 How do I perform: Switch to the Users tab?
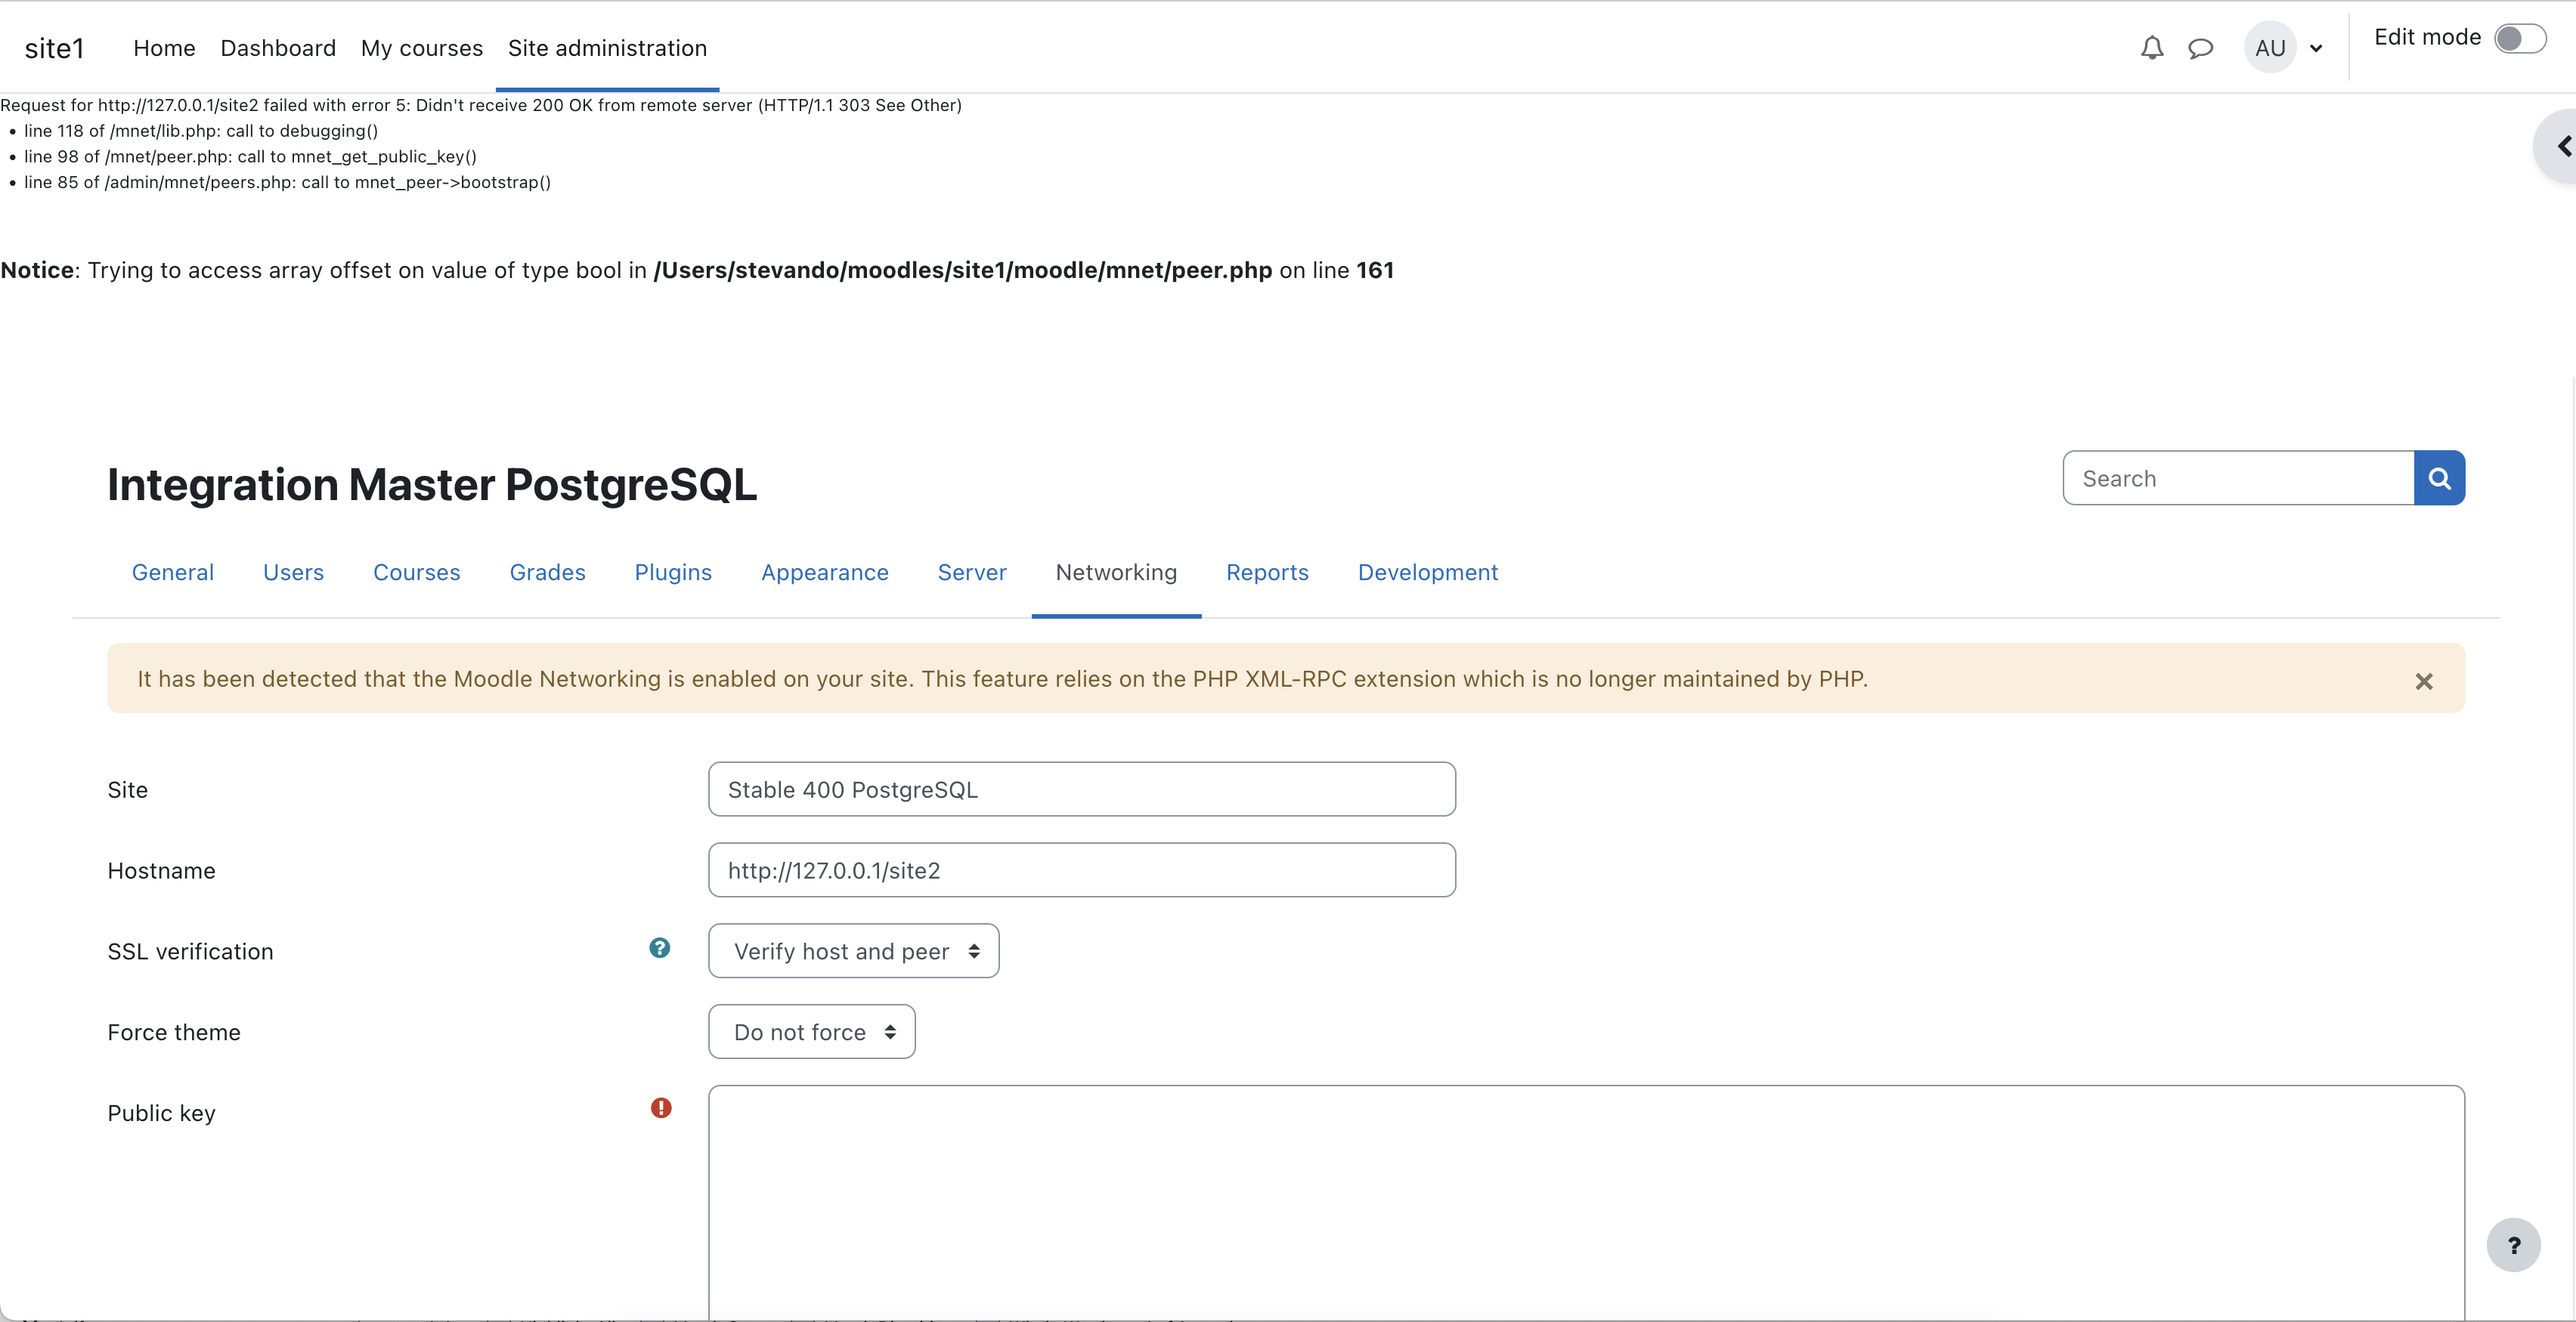coord(293,573)
